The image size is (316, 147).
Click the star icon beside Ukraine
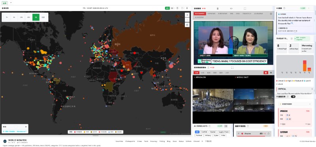point(239,133)
